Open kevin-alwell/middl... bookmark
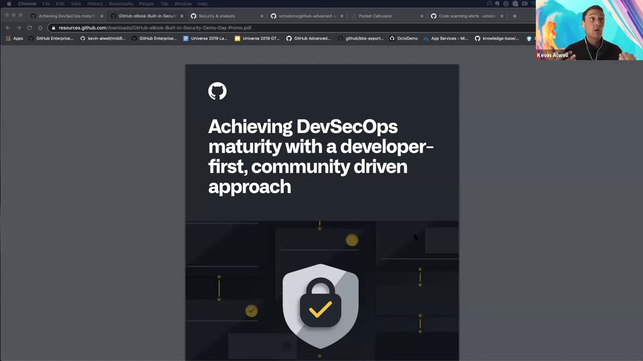 coord(103,38)
